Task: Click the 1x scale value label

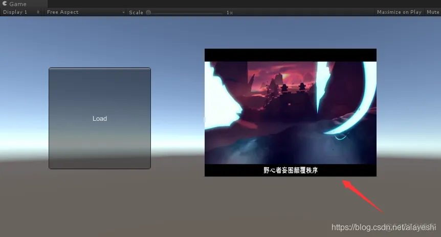Action: click(x=230, y=13)
